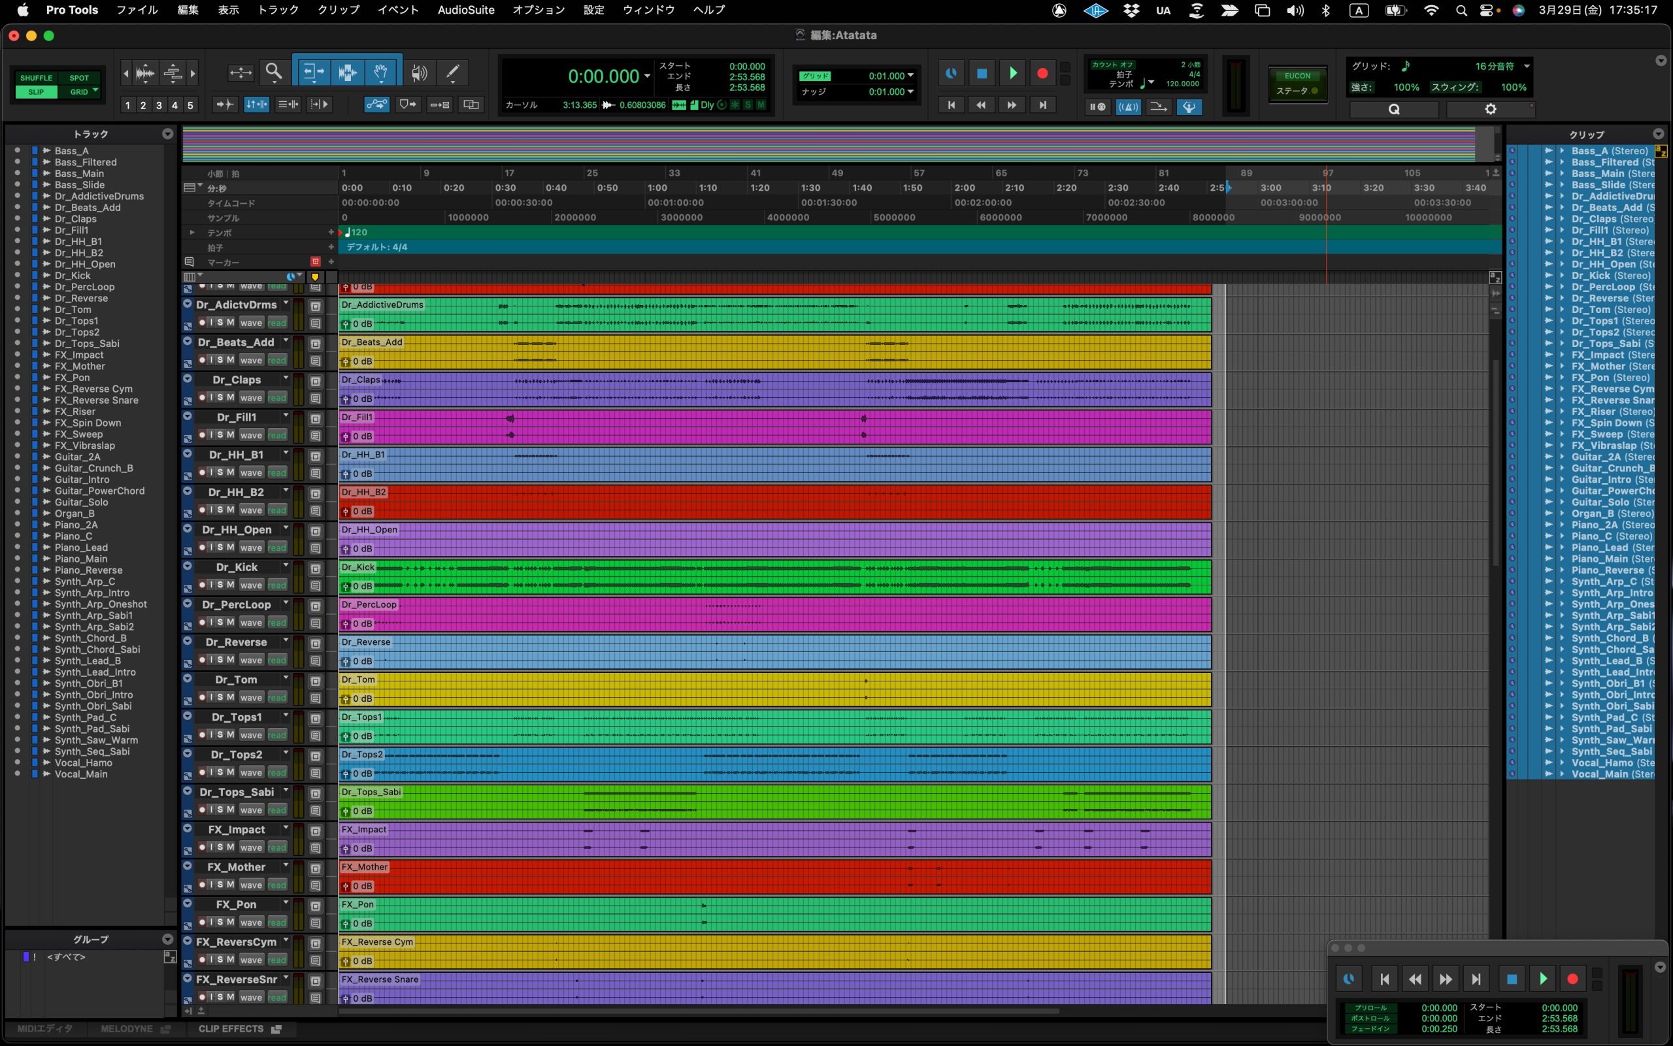Screen dimensions: 1673x1046
Task: Enable the Metronome click button
Action: [x=1129, y=107]
